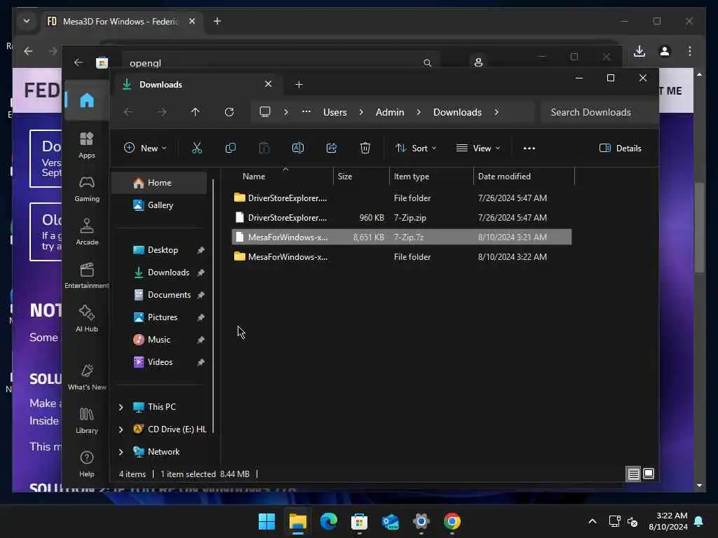Expand the This PC tree node
This screenshot has width=718, height=538.
tap(121, 407)
